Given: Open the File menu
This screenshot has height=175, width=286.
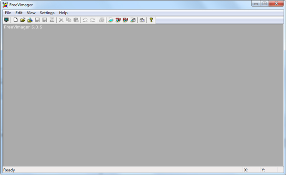Looking at the screenshot, I should [x=8, y=13].
